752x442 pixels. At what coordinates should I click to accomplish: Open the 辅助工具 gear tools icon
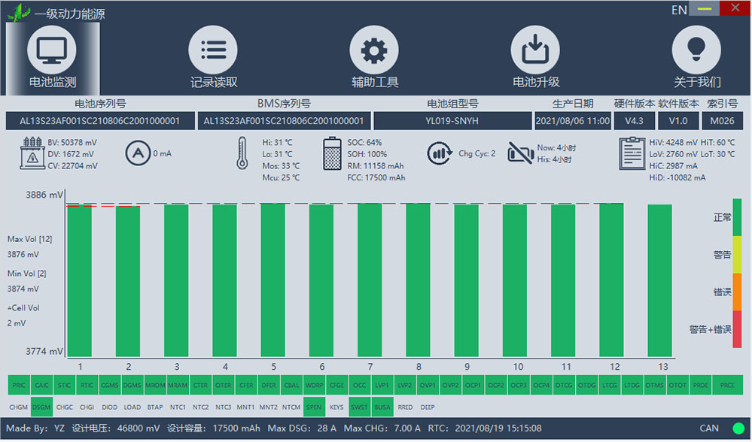coord(374,50)
